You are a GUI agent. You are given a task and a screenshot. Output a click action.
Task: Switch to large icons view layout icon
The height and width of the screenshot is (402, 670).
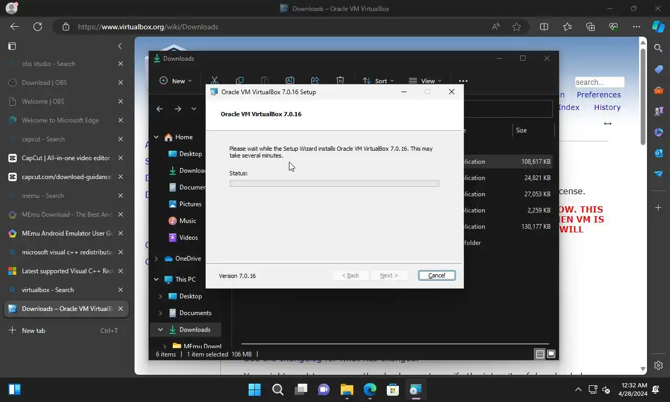[551, 354]
